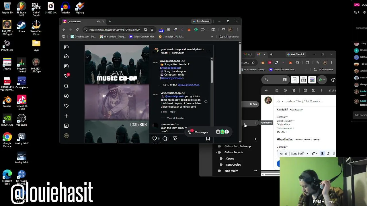Click Instagram logo at sidebar top
The image size is (367, 206).
(x=66, y=47)
